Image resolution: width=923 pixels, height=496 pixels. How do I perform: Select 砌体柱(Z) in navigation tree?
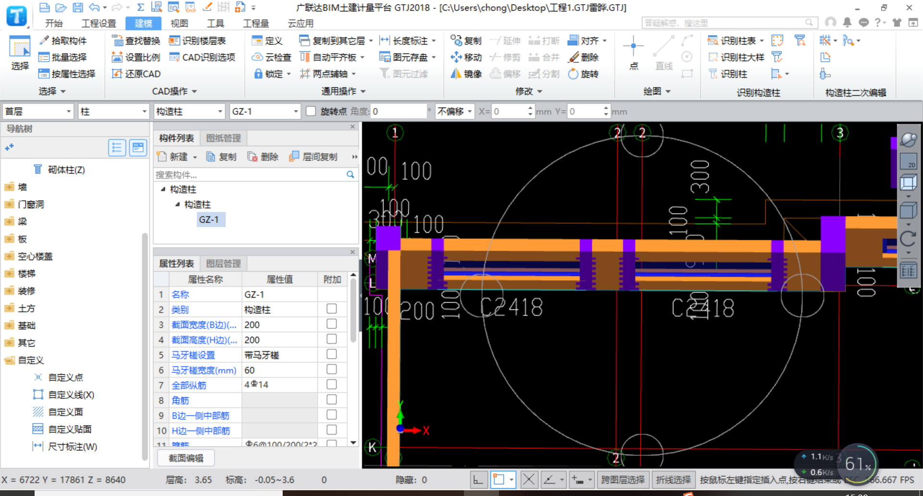coord(60,170)
